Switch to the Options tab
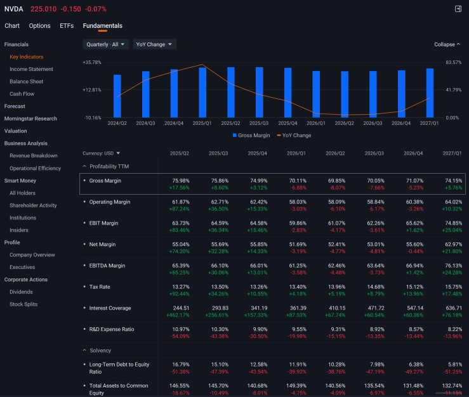The width and height of the screenshot is (469, 397). 39,26
